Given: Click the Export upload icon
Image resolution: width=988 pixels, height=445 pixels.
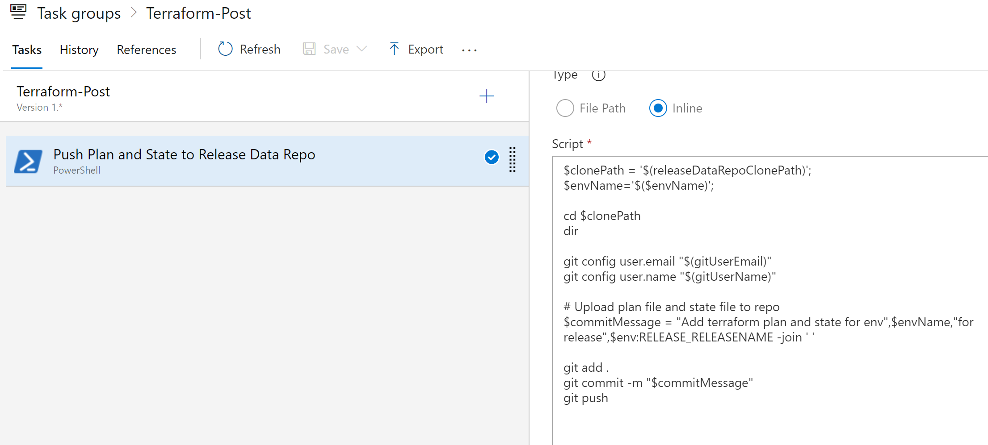Looking at the screenshot, I should [x=394, y=49].
